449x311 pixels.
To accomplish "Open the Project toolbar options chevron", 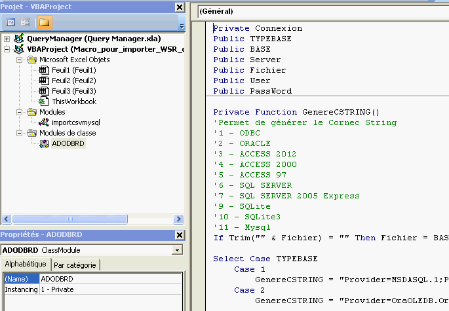I will tap(182, 26).
